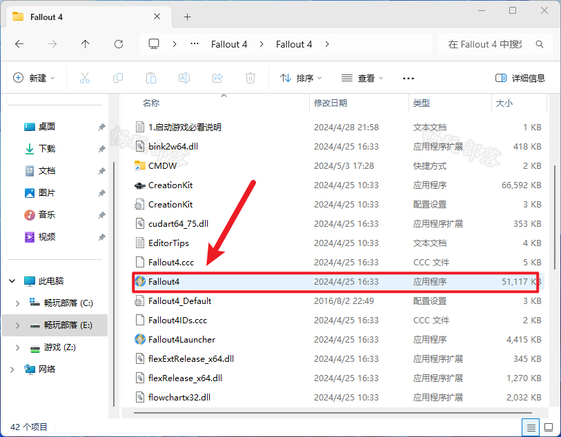The height and width of the screenshot is (437, 561).
Task: Open 图片 in the sidebar
Action: coord(46,193)
